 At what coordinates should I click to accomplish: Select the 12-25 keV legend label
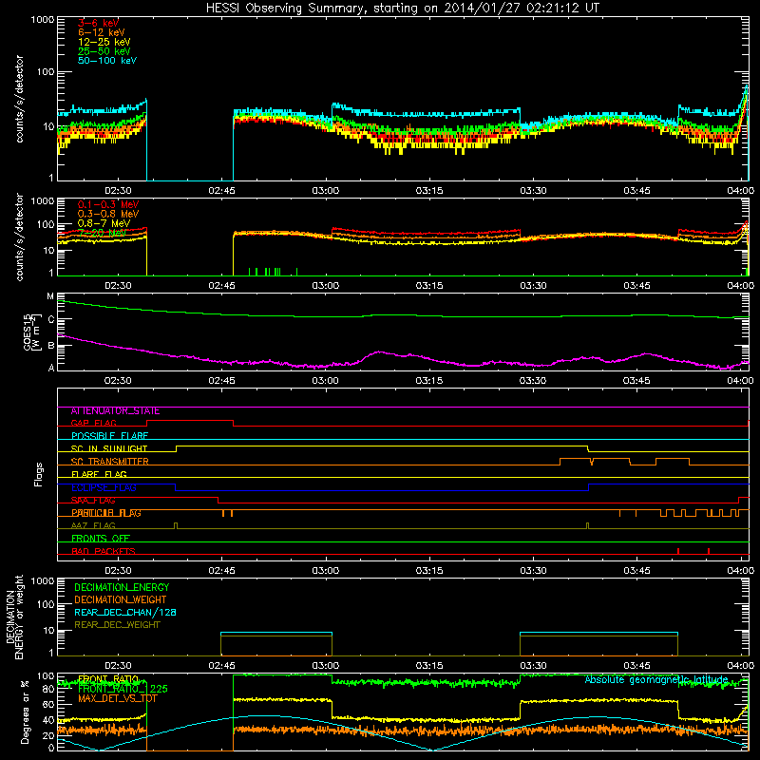pos(104,42)
